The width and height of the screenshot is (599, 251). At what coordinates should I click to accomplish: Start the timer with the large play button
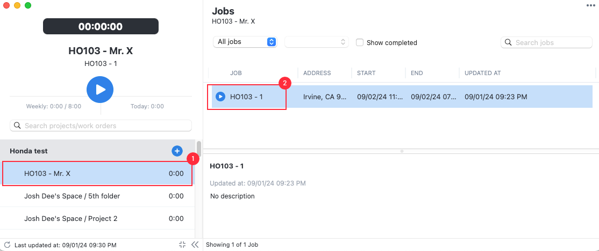[x=99, y=90]
